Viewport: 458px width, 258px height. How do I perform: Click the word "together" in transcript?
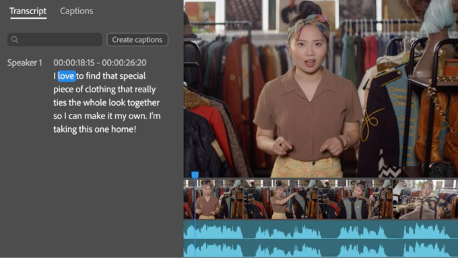coord(143,102)
